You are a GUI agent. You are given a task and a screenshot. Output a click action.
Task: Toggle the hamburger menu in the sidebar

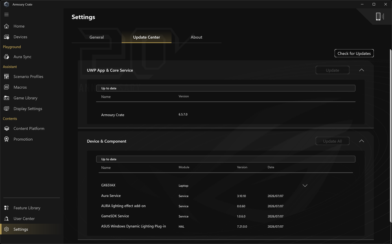[x=7, y=15]
